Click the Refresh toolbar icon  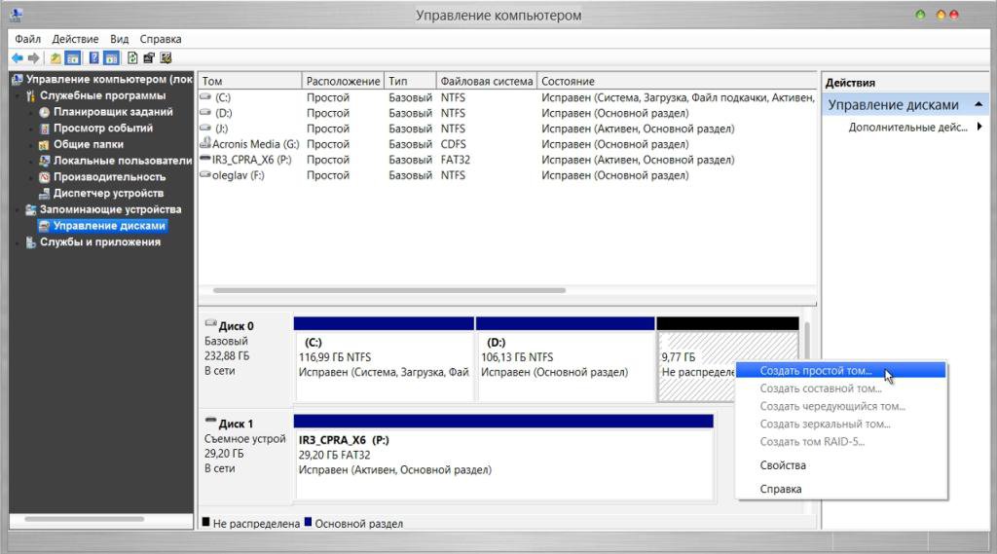coord(132,58)
